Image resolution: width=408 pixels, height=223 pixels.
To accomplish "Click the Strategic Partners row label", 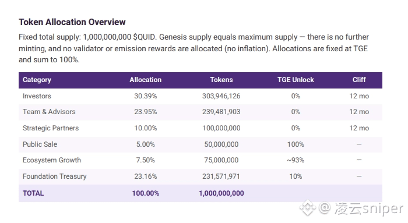I will click(51, 128).
